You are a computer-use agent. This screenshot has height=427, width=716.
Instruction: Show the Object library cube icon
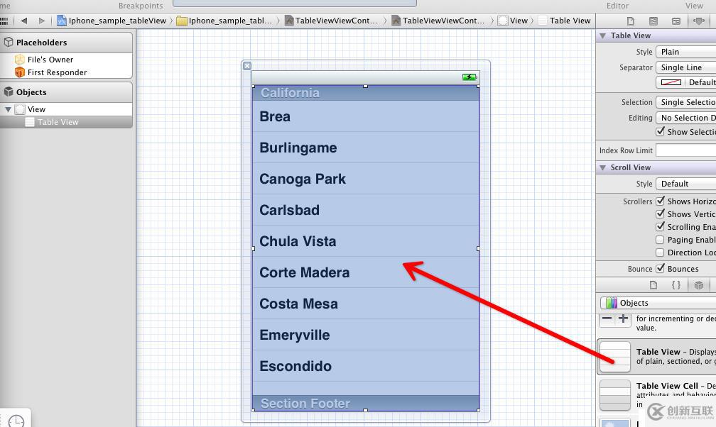point(699,285)
